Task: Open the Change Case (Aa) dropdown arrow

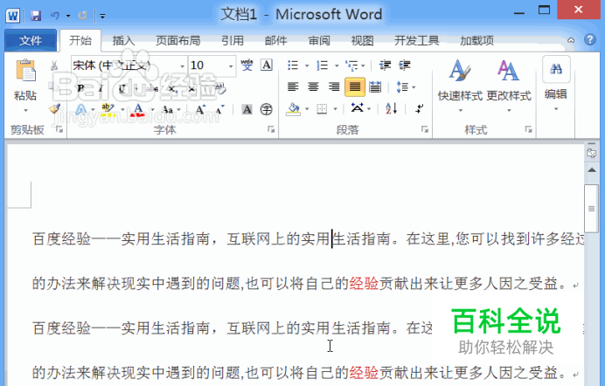Action: point(179,110)
